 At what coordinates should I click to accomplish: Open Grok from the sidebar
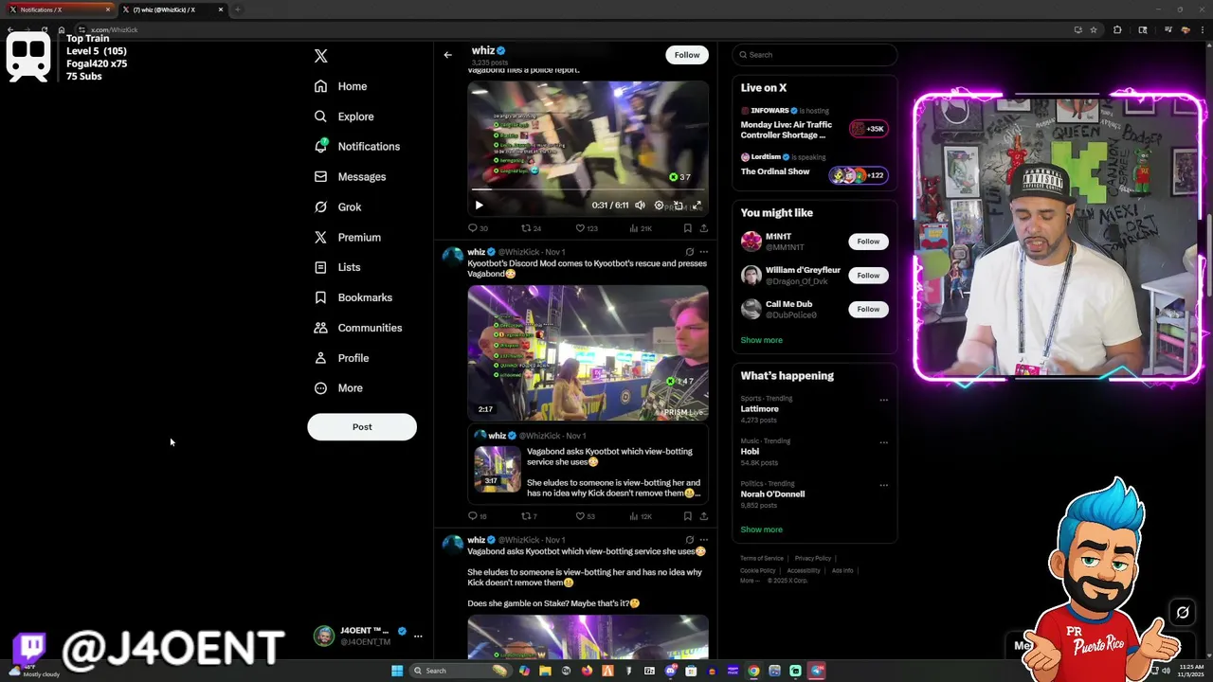(338, 207)
